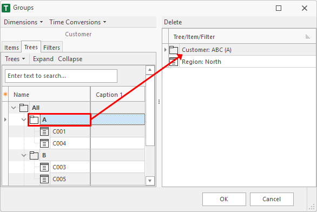Image resolution: width=317 pixels, height=212 pixels.
Task: Collapse the B tree node
Action: (24, 155)
